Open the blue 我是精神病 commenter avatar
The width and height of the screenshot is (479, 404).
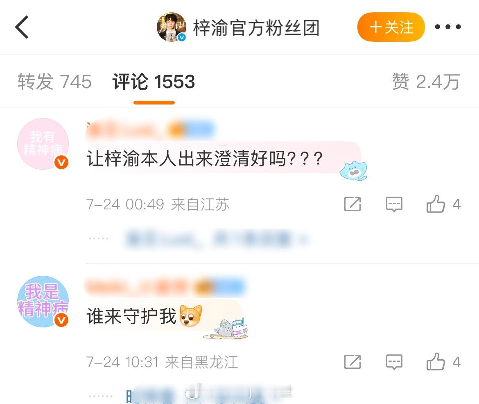(43, 302)
